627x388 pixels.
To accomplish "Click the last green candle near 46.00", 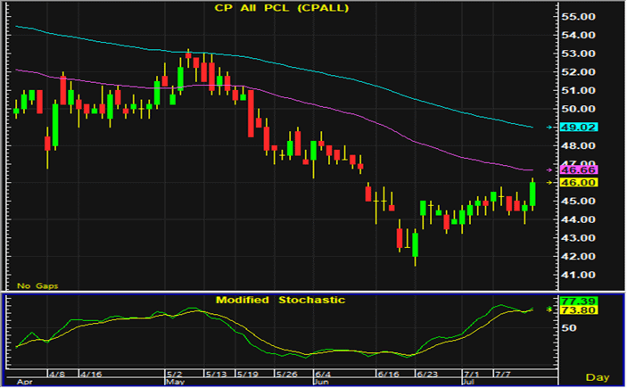I will point(532,194).
